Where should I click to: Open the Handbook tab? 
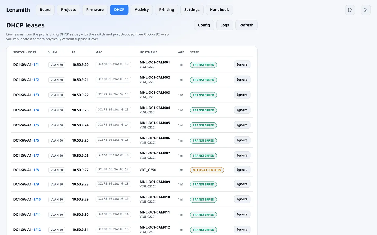(219, 10)
